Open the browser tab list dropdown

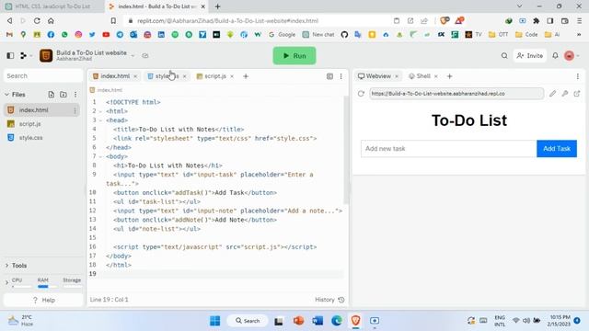point(519,6)
